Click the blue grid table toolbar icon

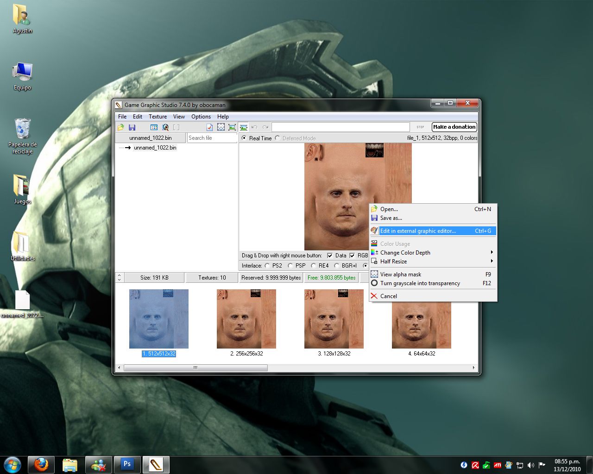coord(154,127)
